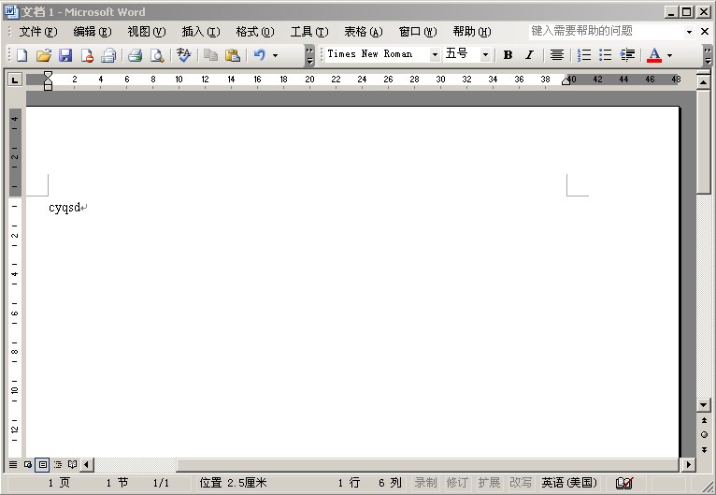Close the document window with menu-bar X

pos(705,32)
